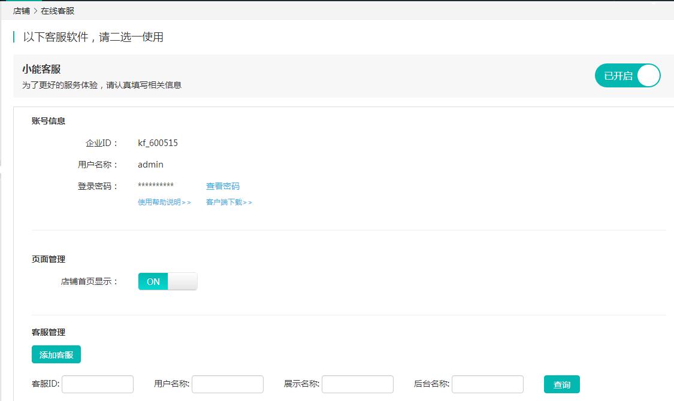
Task: Click the 客服管理 section heading
Action: (49, 332)
